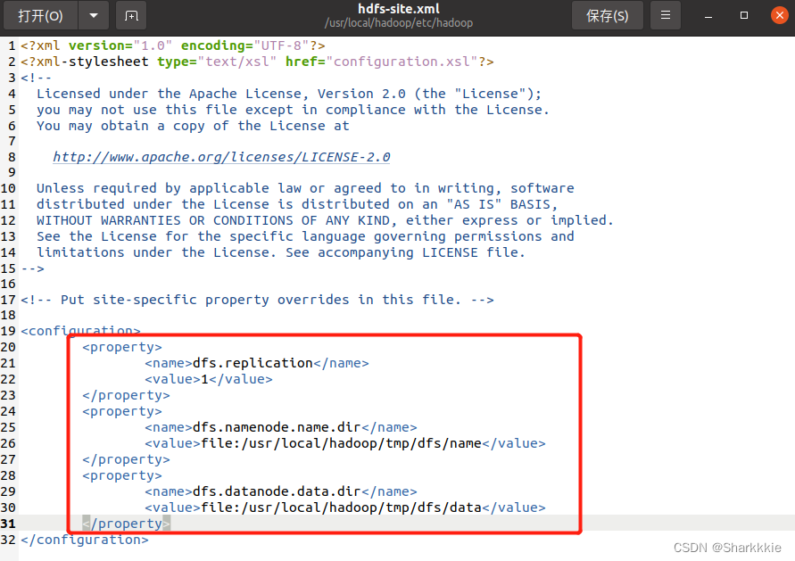The height and width of the screenshot is (561, 795).
Task: Close the hdfs-site.xml window
Action: click(779, 16)
